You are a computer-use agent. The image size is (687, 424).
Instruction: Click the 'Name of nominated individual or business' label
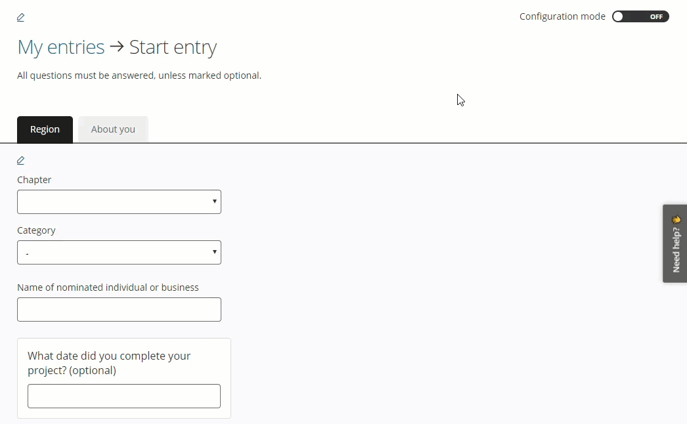point(108,287)
